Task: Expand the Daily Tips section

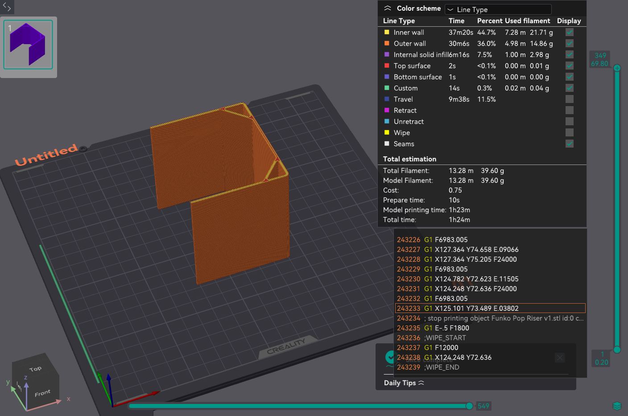Action: point(404,383)
